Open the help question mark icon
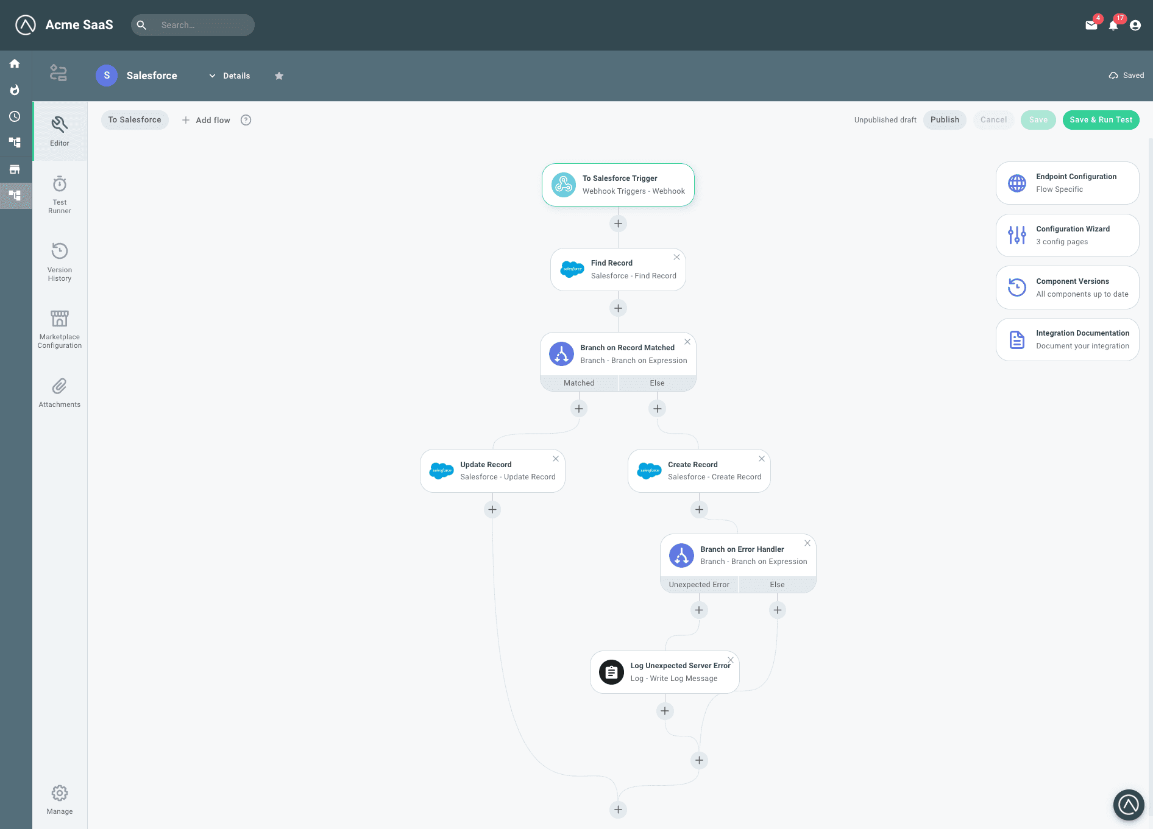1153x829 pixels. click(x=246, y=120)
